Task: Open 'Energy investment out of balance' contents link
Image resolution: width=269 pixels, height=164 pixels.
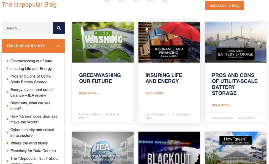Action: point(31,93)
